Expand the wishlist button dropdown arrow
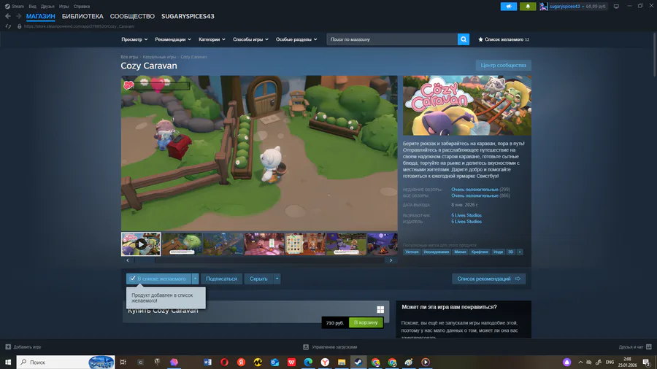Image resolution: width=657 pixels, height=369 pixels. coord(195,279)
